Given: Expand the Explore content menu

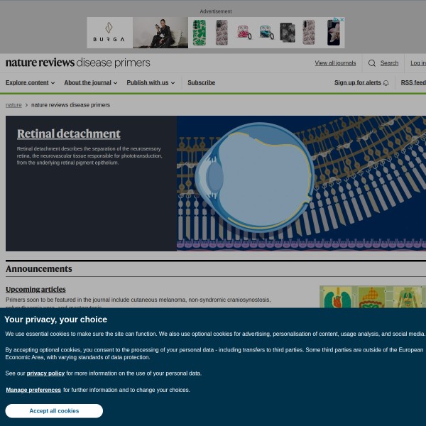Looking at the screenshot, I should tap(30, 82).
